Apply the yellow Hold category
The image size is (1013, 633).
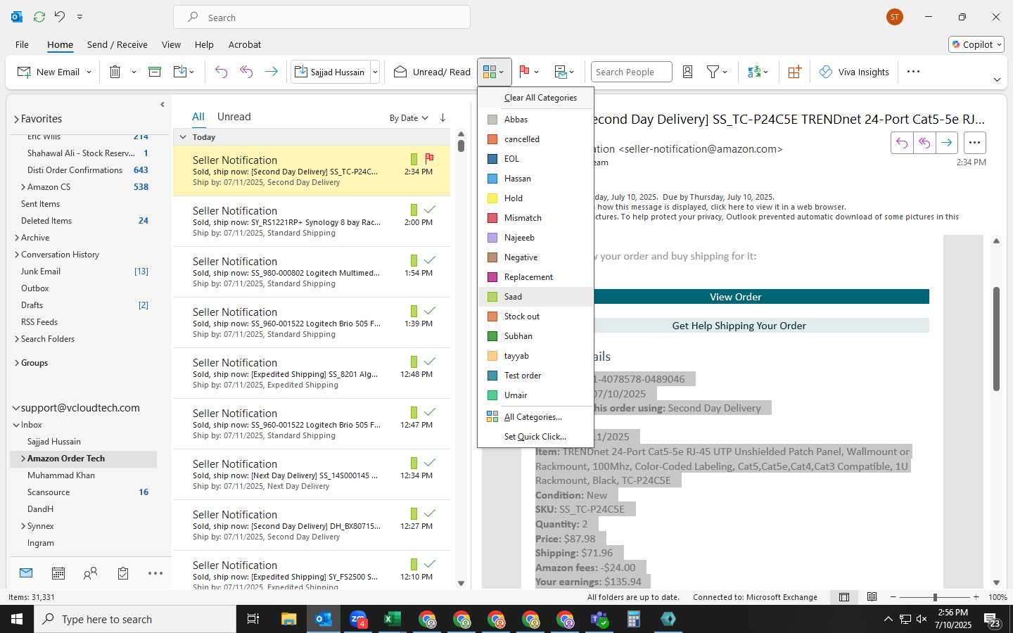point(535,198)
